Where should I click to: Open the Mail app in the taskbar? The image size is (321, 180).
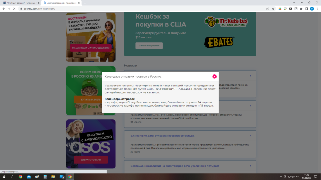coord(29,176)
